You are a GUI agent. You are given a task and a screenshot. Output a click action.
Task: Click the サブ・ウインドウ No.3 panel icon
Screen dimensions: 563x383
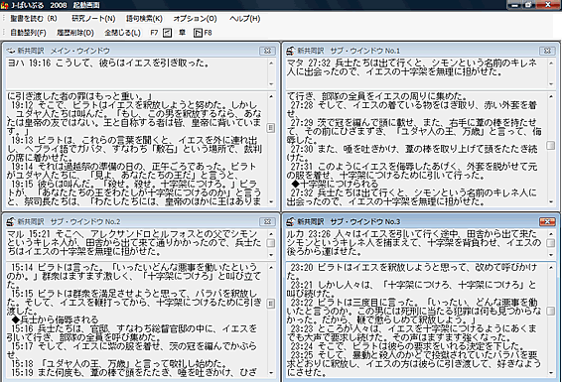[x=290, y=221]
